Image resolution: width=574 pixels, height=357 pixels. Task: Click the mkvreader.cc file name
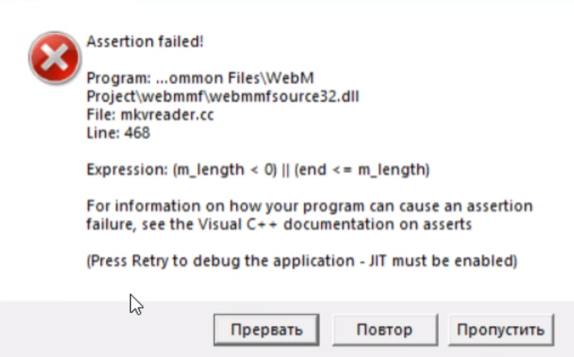coord(167,115)
